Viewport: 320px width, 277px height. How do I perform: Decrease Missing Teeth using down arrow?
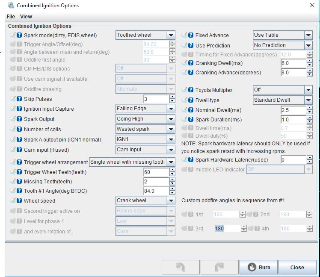[172, 184]
